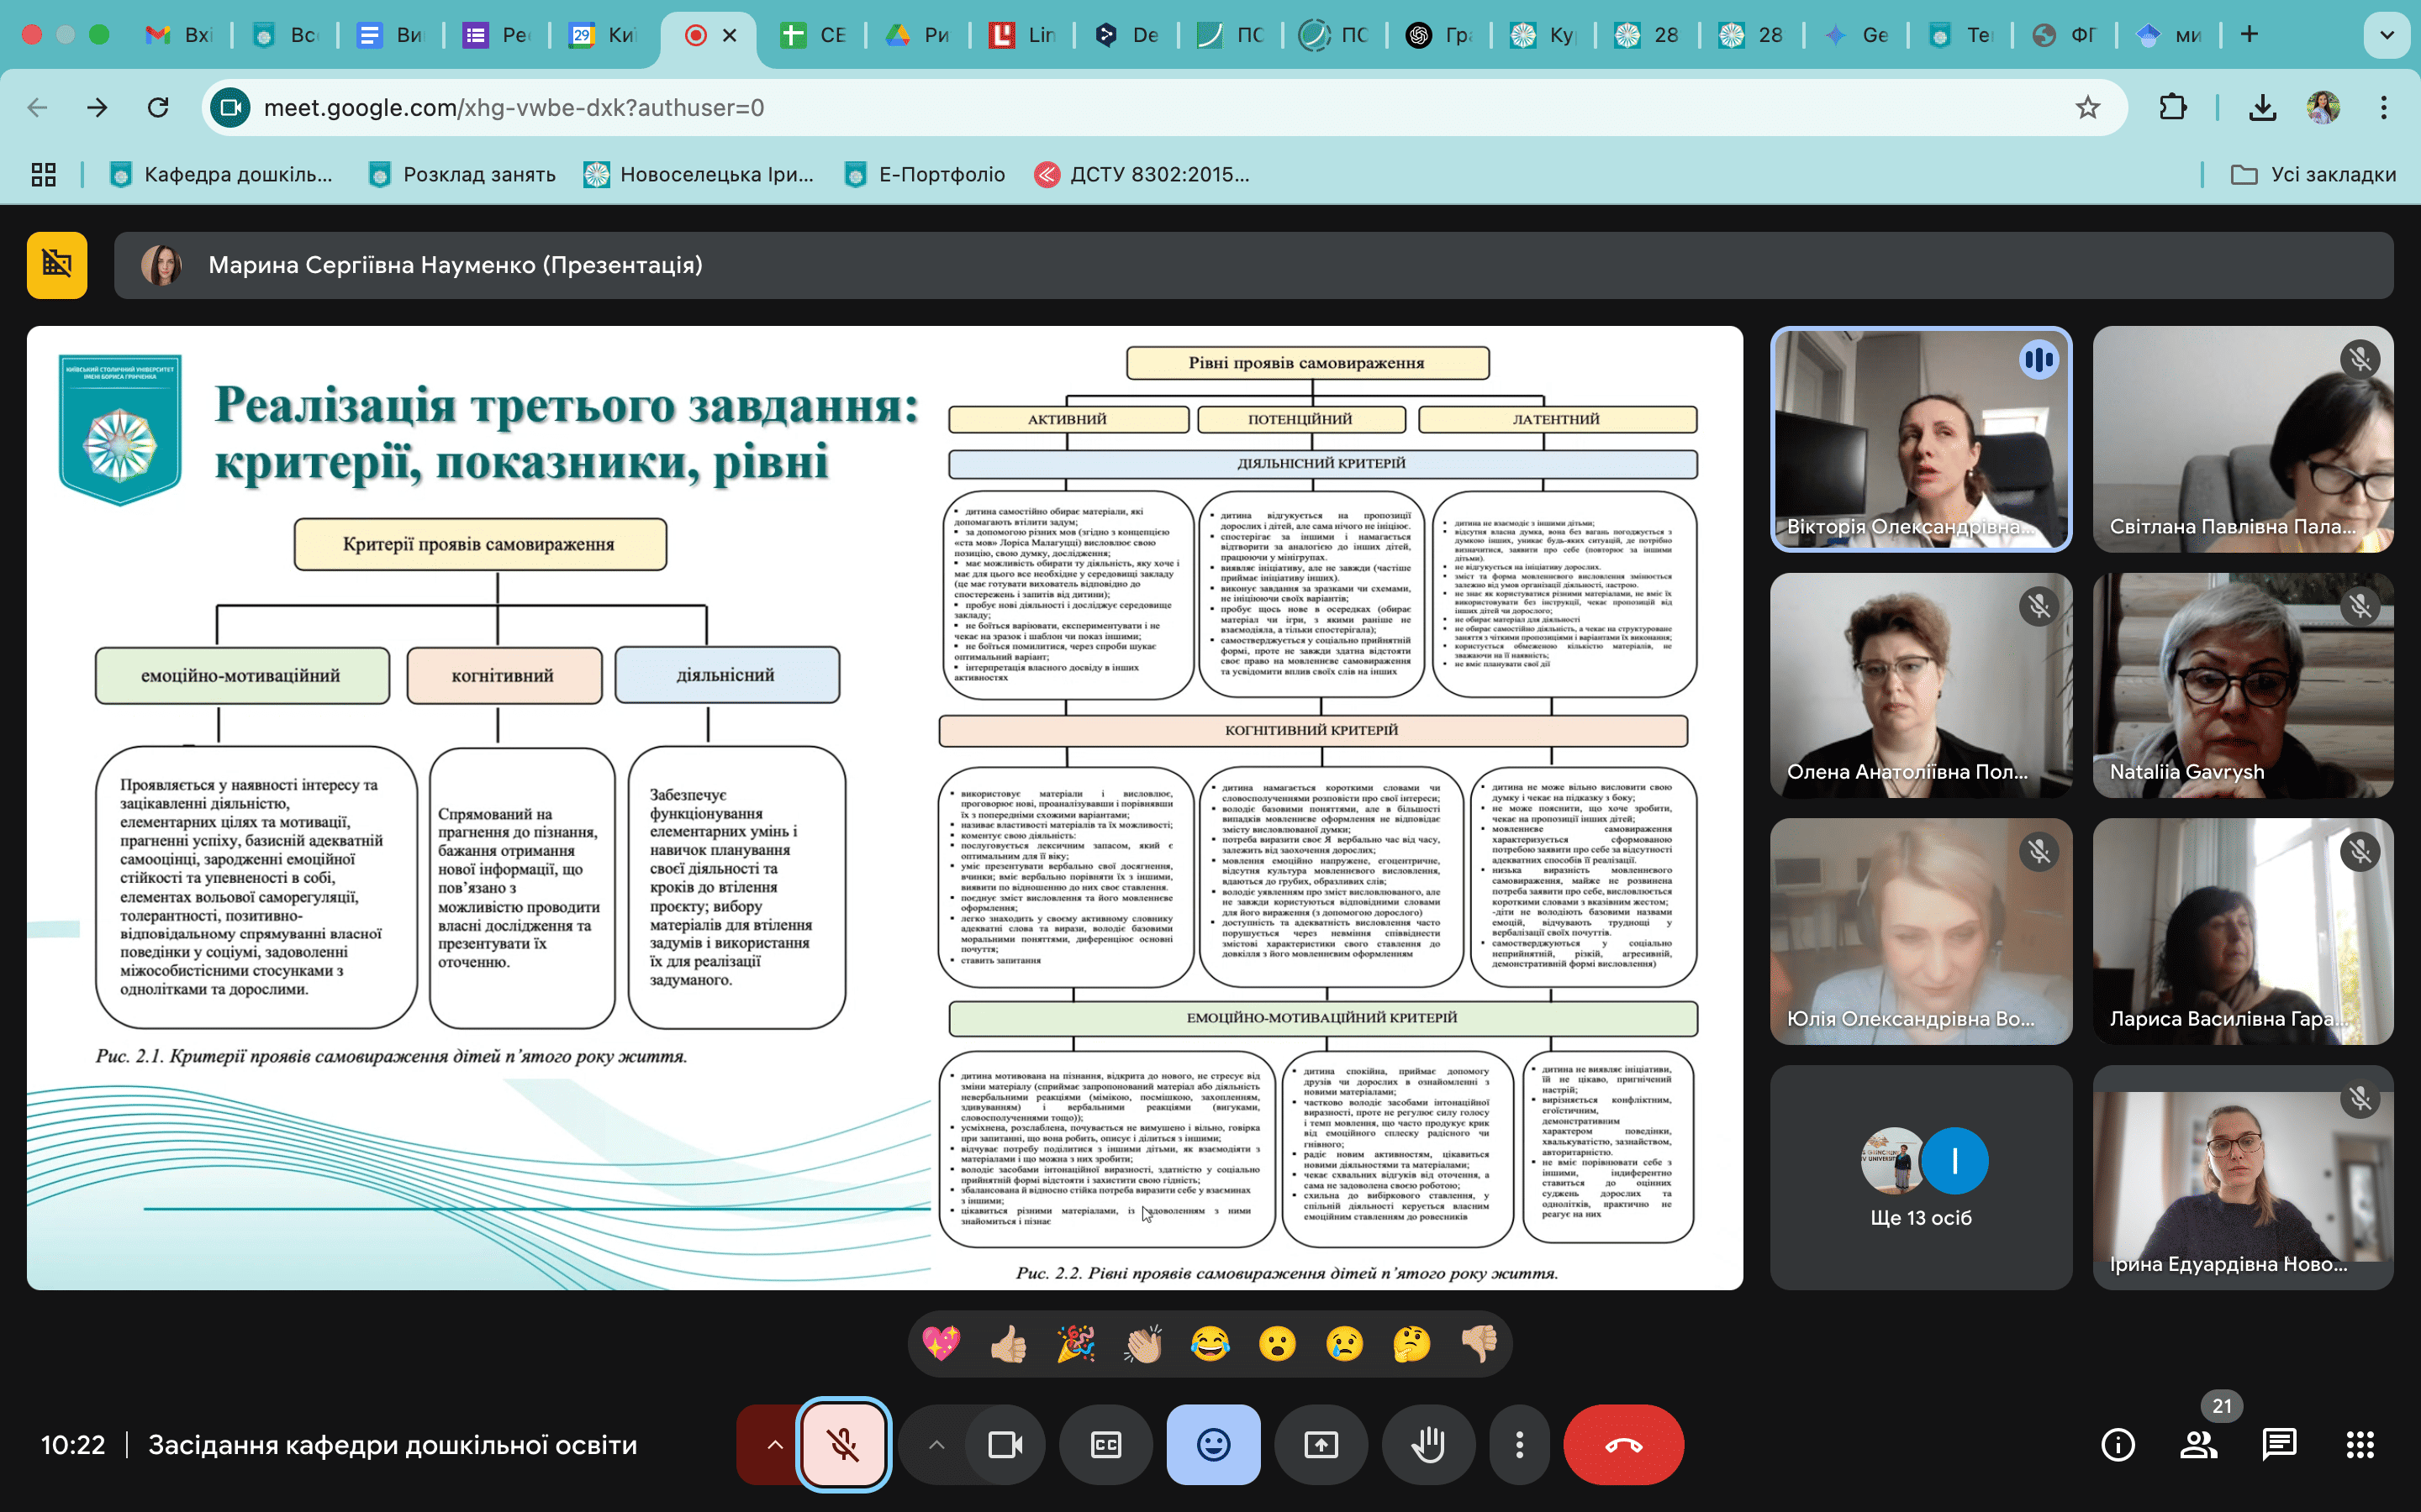
Task: Expand audio settings arrow beside microphone
Action: click(x=774, y=1445)
